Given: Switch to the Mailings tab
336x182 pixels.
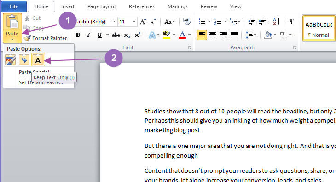Looking at the screenshot, I should point(177,6).
